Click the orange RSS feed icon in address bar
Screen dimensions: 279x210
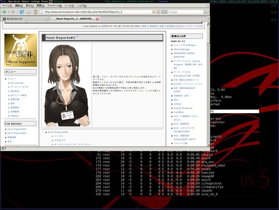pyautogui.click(x=154, y=12)
